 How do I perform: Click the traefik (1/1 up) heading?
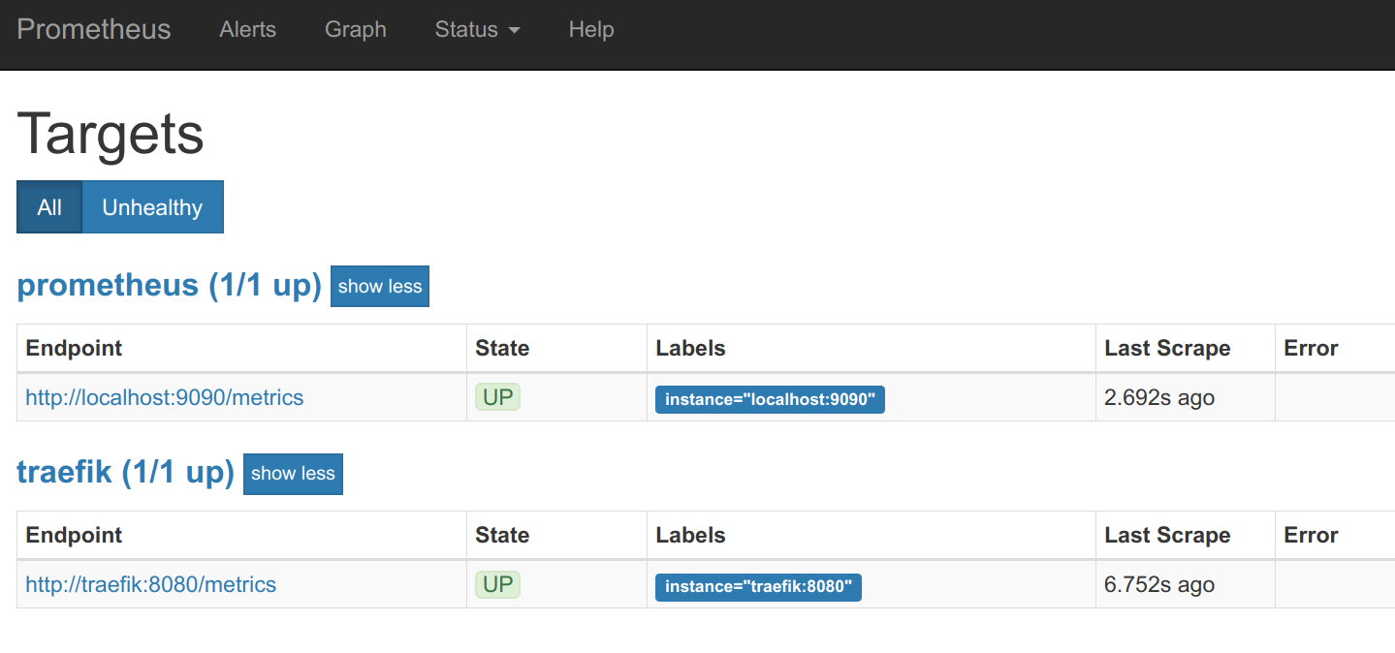click(x=125, y=472)
